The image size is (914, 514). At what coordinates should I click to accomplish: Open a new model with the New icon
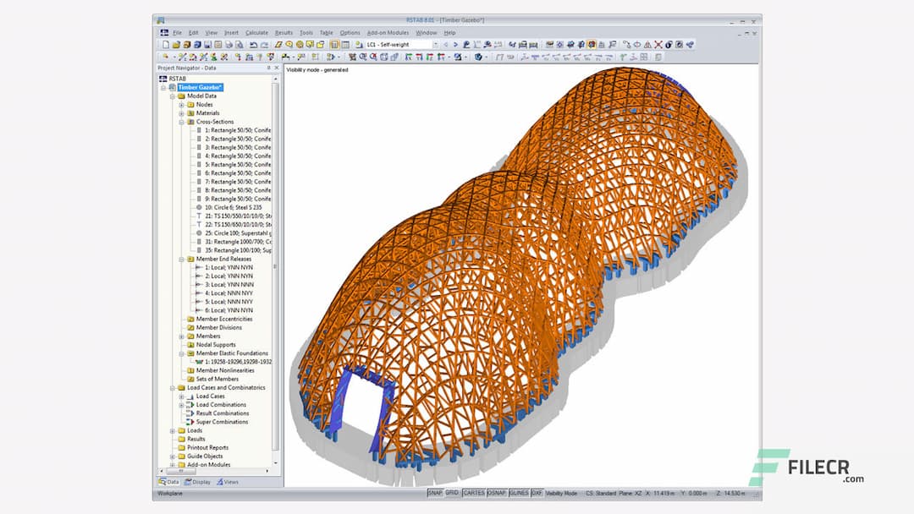pos(166,43)
